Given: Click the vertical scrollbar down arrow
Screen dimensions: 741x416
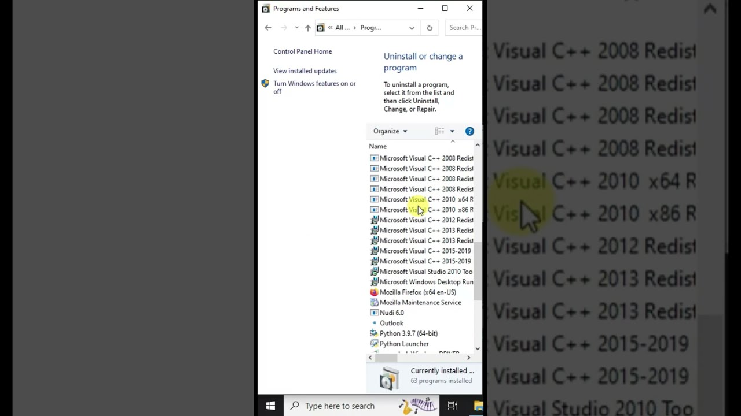Looking at the screenshot, I should [x=478, y=348].
